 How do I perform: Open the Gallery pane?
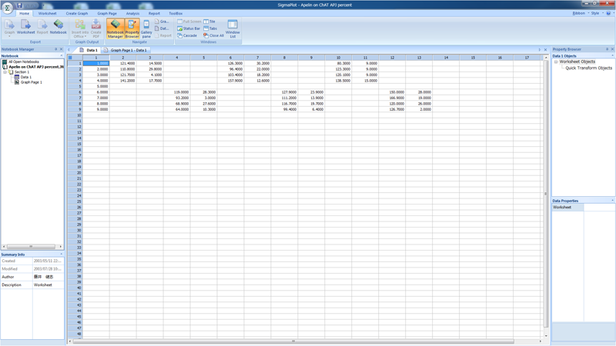pos(146,28)
